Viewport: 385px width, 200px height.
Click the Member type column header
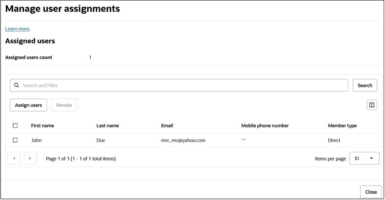342,126
